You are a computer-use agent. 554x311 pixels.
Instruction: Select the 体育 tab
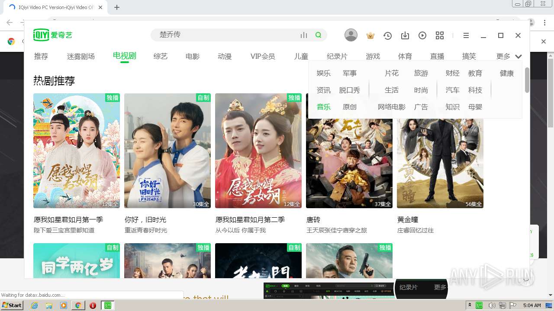[405, 56]
